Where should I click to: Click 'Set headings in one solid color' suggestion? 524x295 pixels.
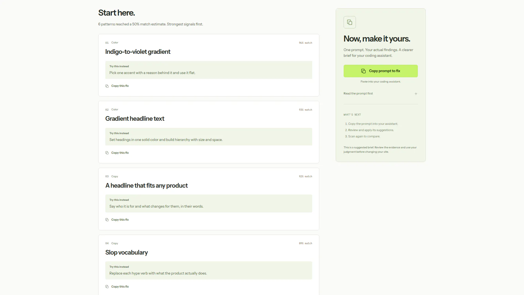[x=166, y=140]
